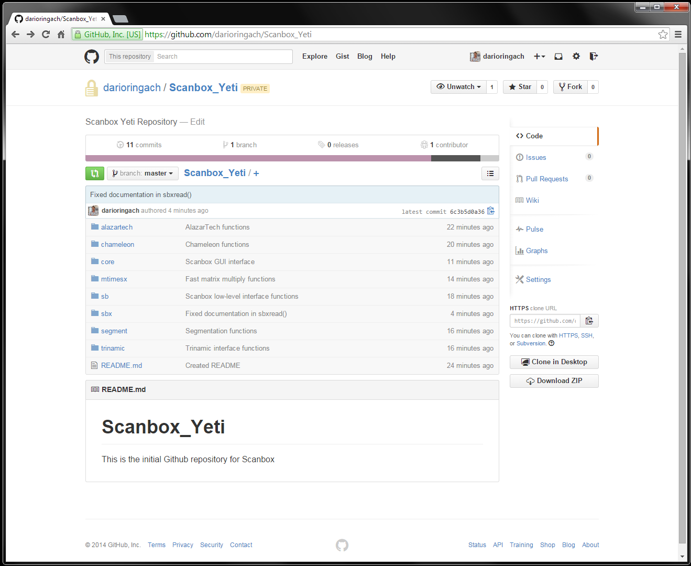Screen dimensions: 691x566
Task: Click the green compare and review button
Action: point(95,173)
